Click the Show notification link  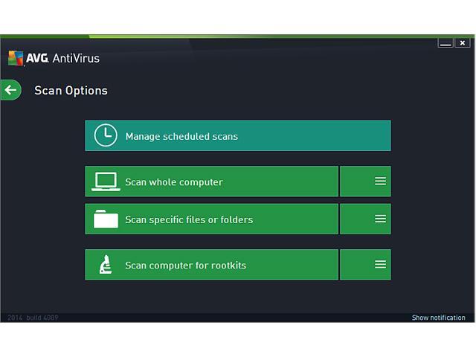[438, 318]
